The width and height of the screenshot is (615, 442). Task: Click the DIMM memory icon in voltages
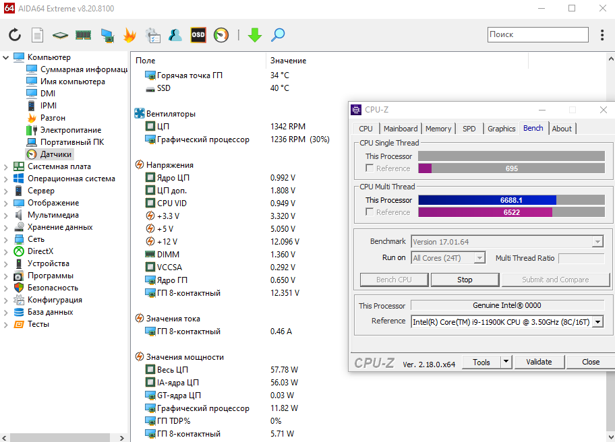tap(150, 254)
